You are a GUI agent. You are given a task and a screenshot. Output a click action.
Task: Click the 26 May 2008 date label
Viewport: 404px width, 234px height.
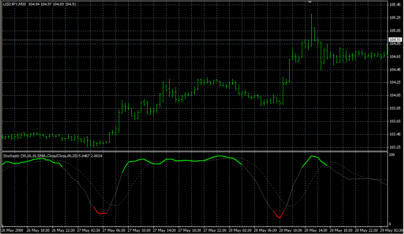point(12,230)
